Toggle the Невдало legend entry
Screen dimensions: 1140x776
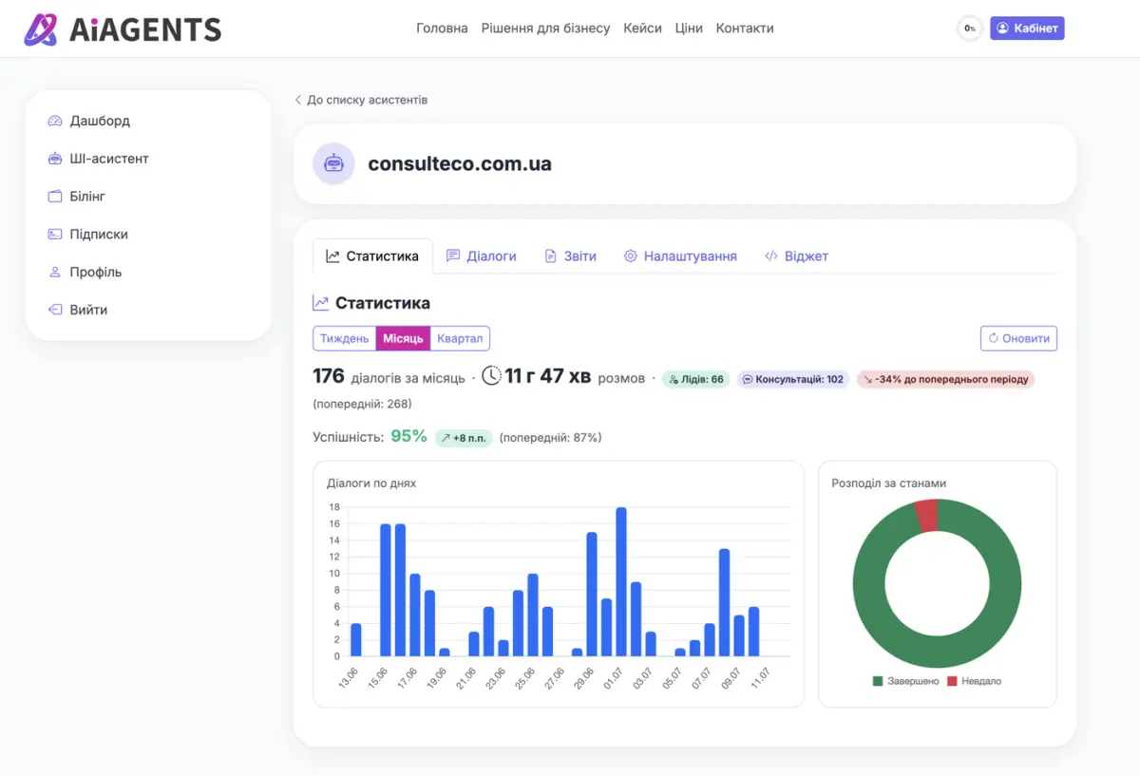tap(974, 681)
